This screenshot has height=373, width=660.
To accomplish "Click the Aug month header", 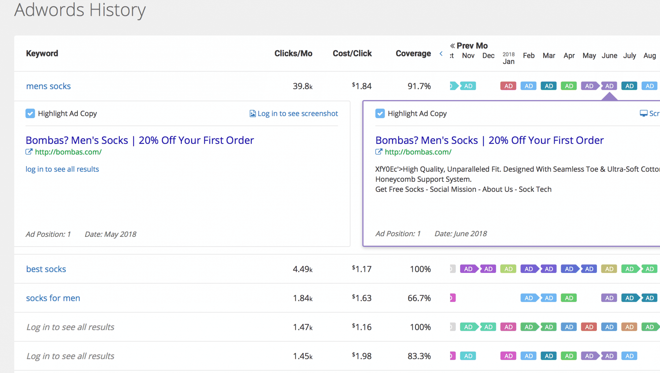I will (650, 56).
